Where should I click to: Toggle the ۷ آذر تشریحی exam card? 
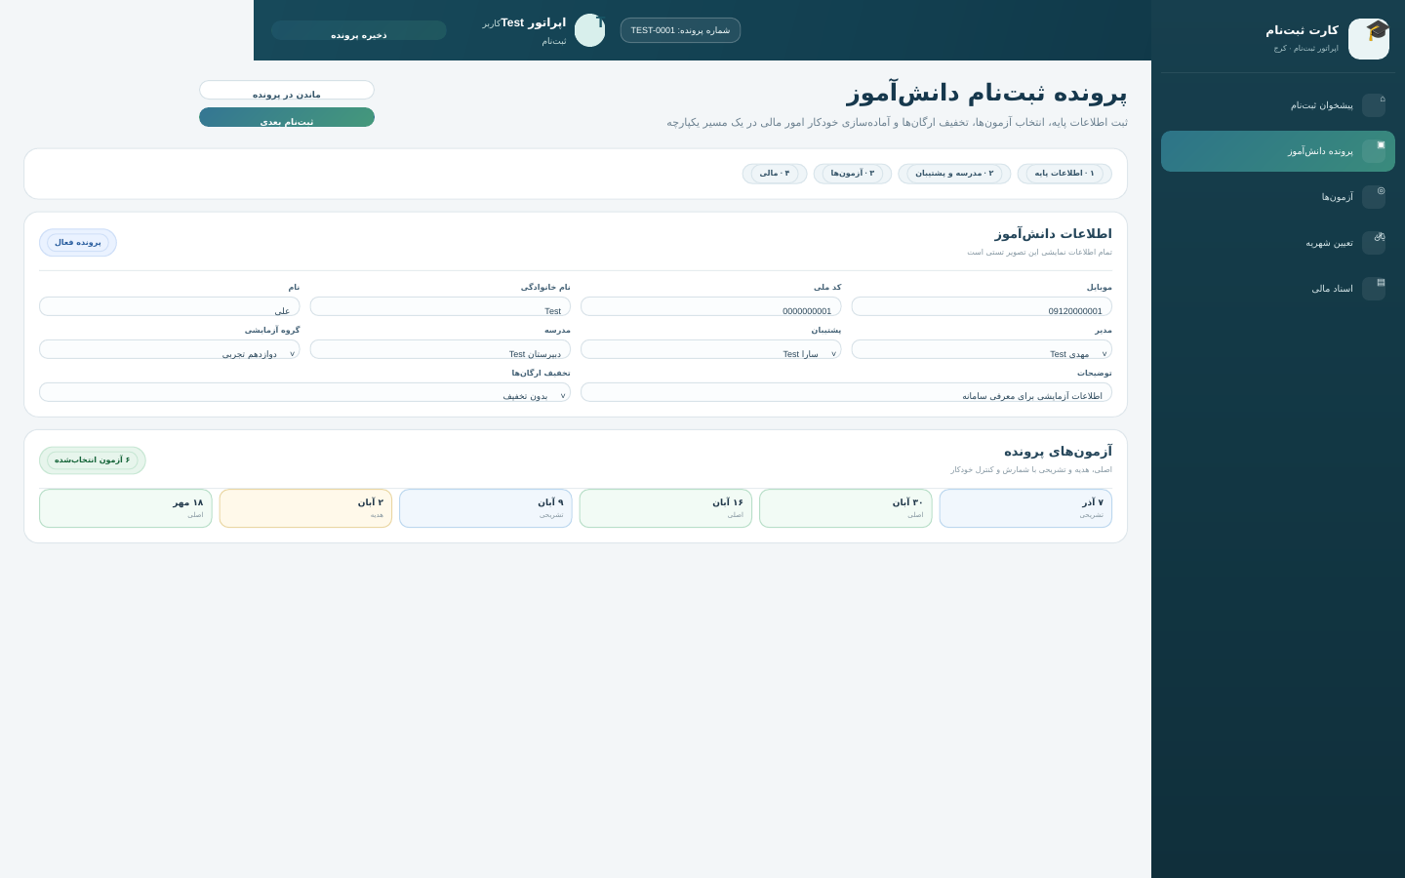tap(1025, 508)
